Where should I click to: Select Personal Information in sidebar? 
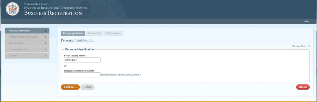coord(27,31)
